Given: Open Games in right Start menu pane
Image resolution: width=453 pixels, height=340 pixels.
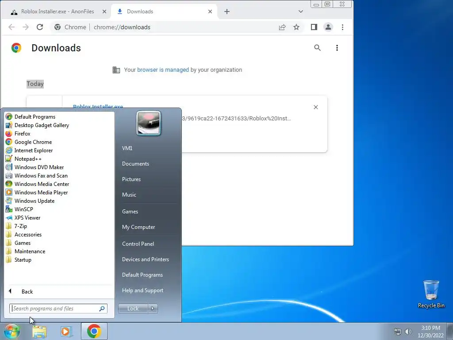Looking at the screenshot, I should 130,212.
